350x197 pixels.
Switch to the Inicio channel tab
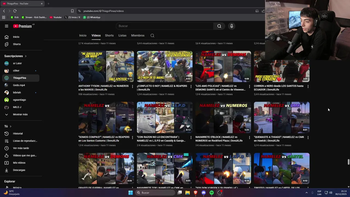pos(83,36)
